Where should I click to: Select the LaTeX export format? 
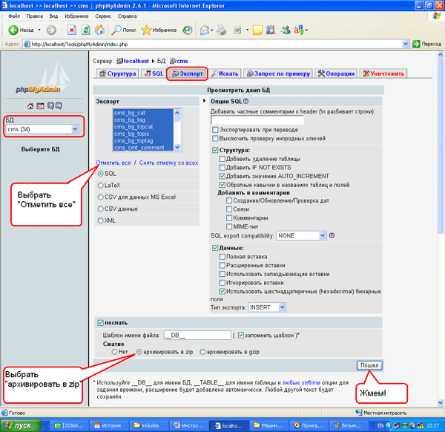(100, 185)
